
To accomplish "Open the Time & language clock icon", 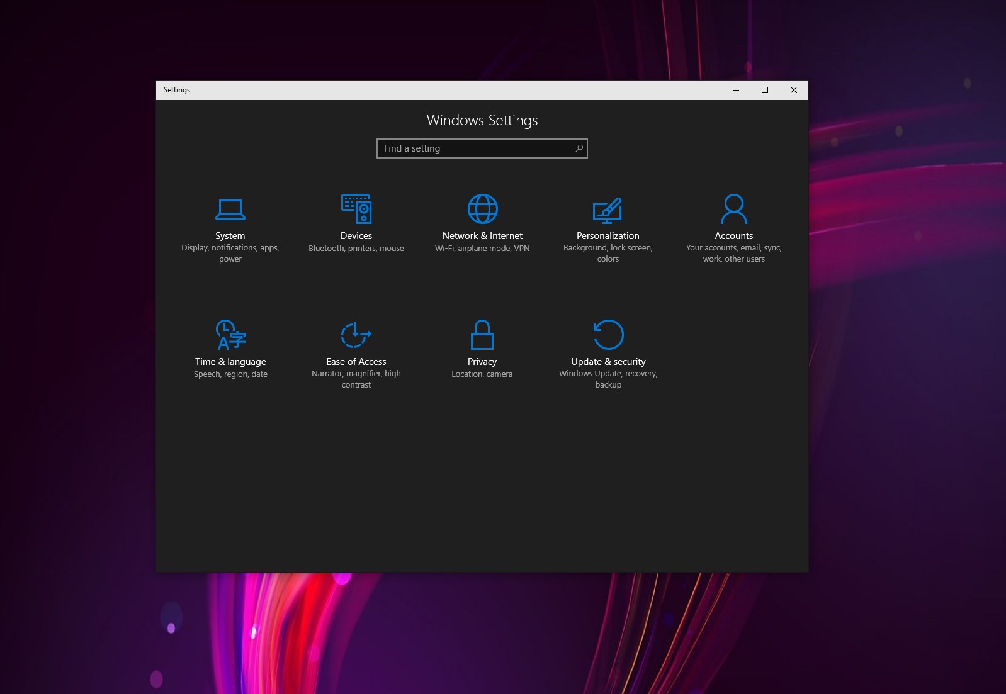I will coord(230,335).
